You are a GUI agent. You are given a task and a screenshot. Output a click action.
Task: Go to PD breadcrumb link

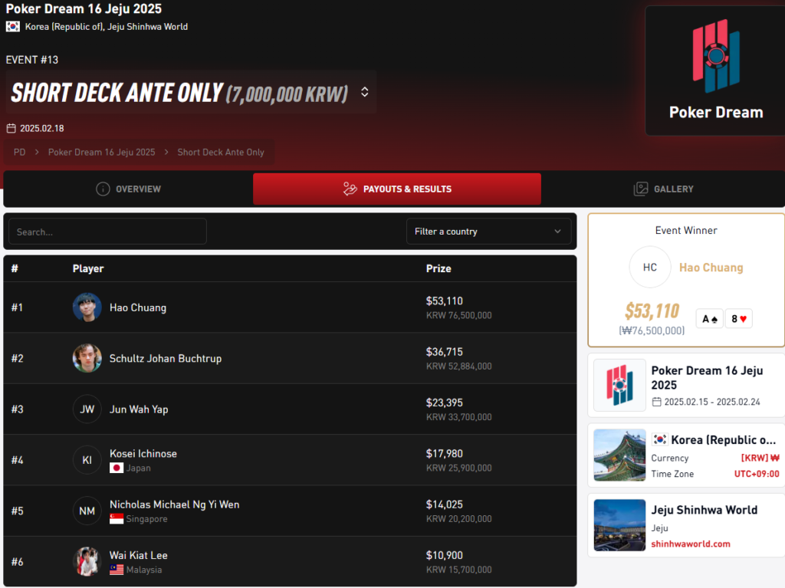pyautogui.click(x=19, y=152)
